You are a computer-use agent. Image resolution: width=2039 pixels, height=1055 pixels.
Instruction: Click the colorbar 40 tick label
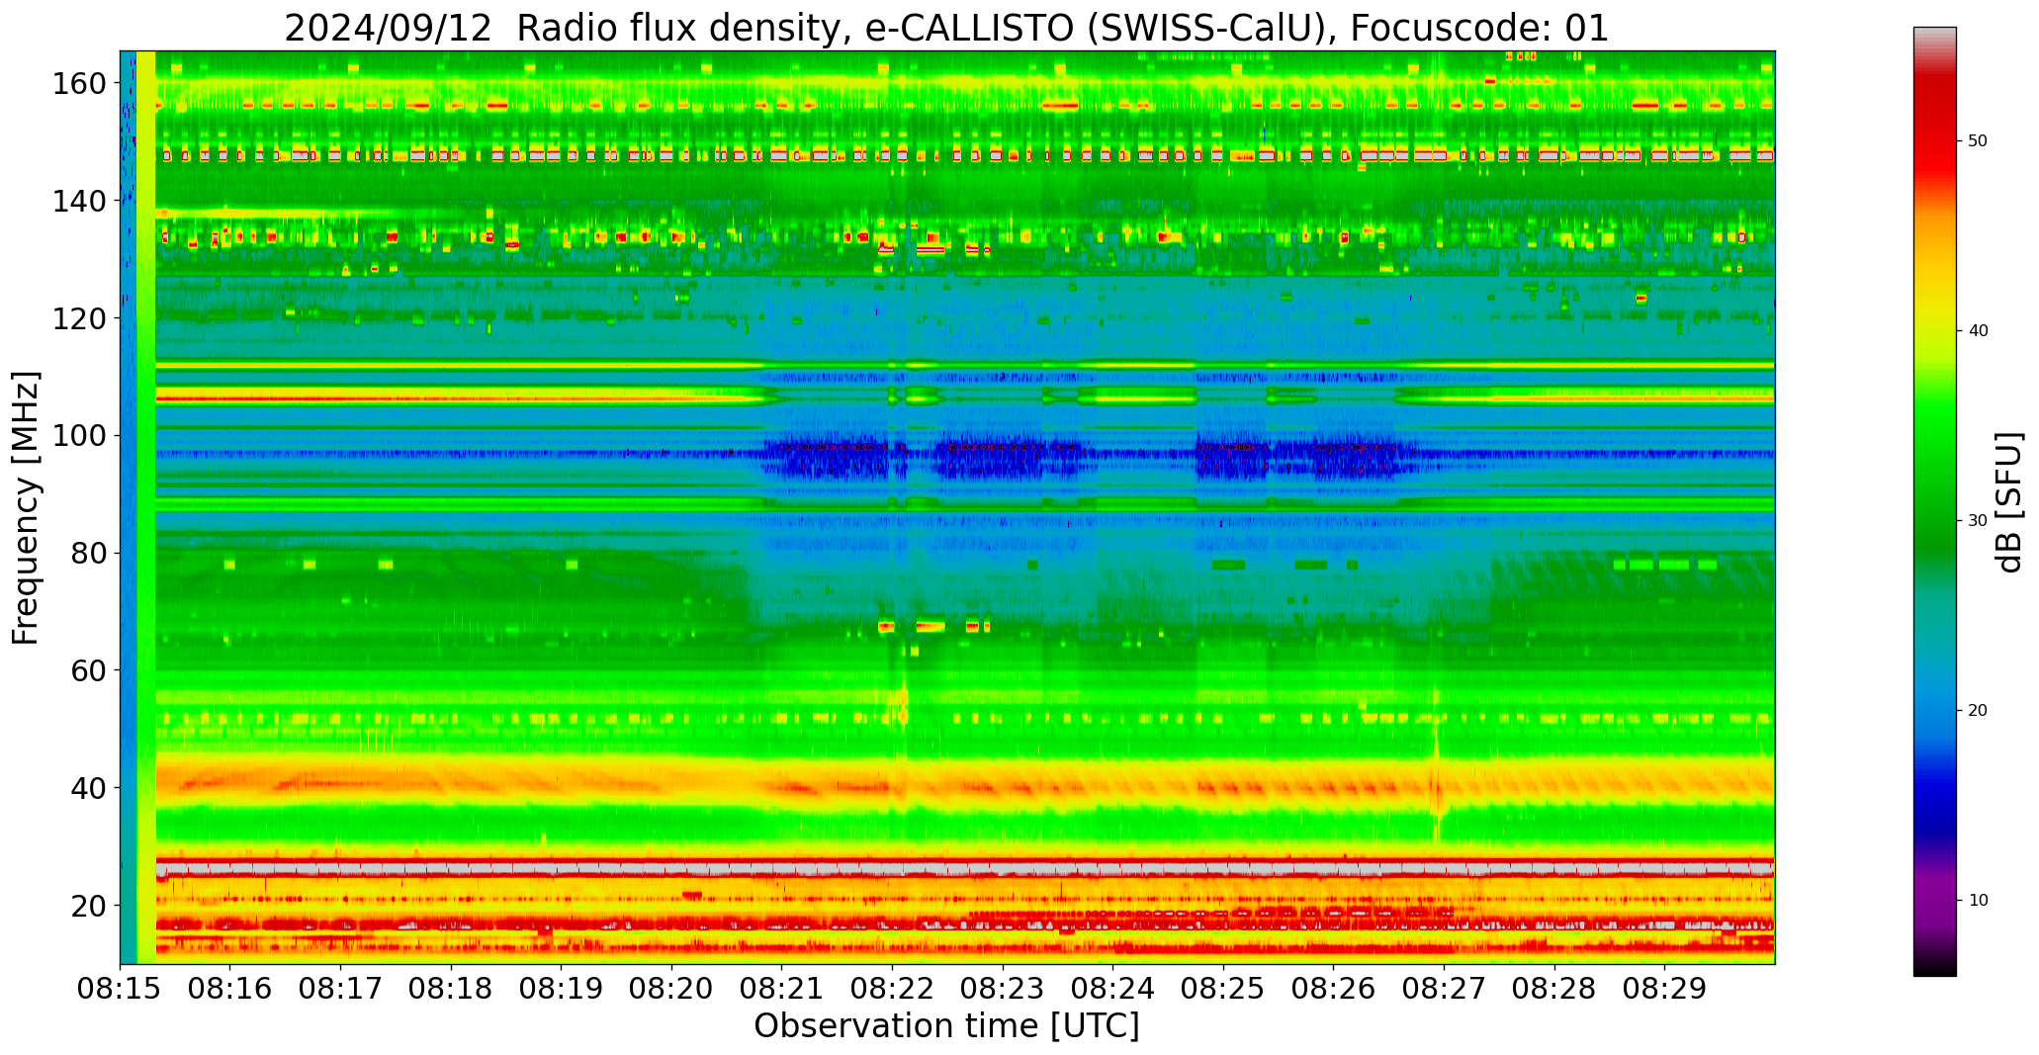point(1978,331)
